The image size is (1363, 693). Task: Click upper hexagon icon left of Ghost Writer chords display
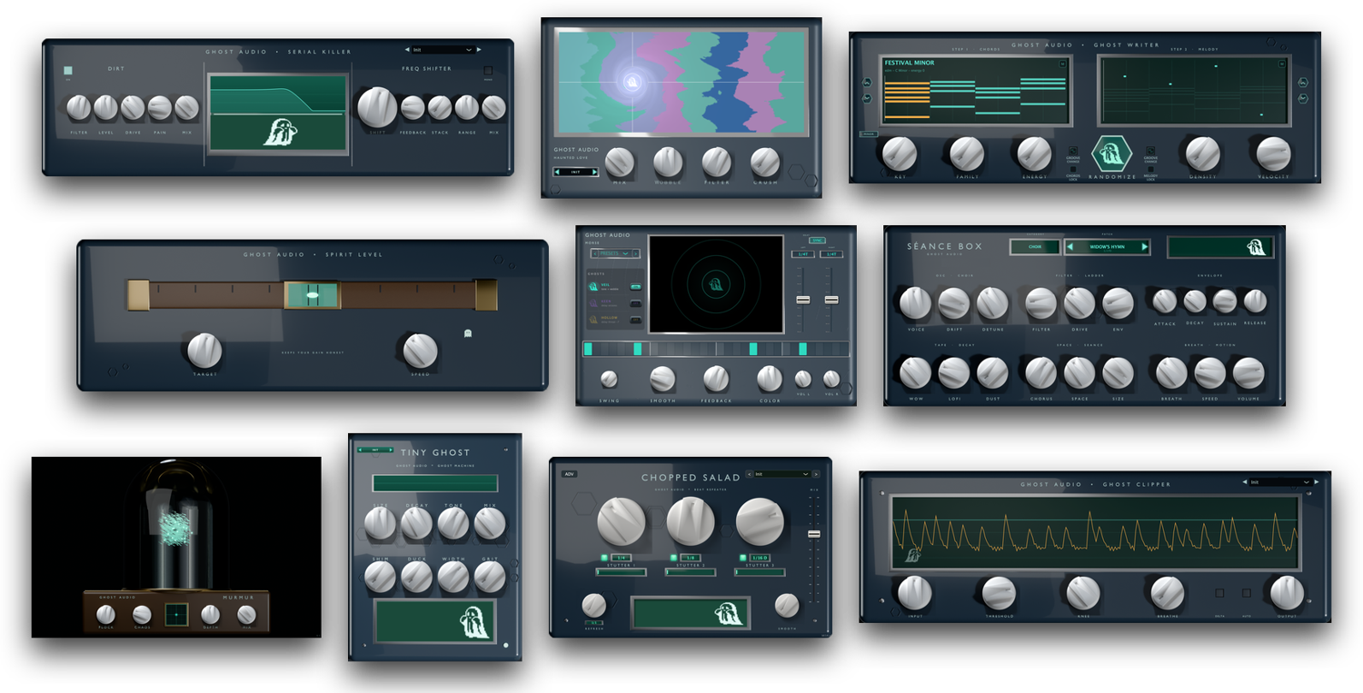tap(867, 82)
